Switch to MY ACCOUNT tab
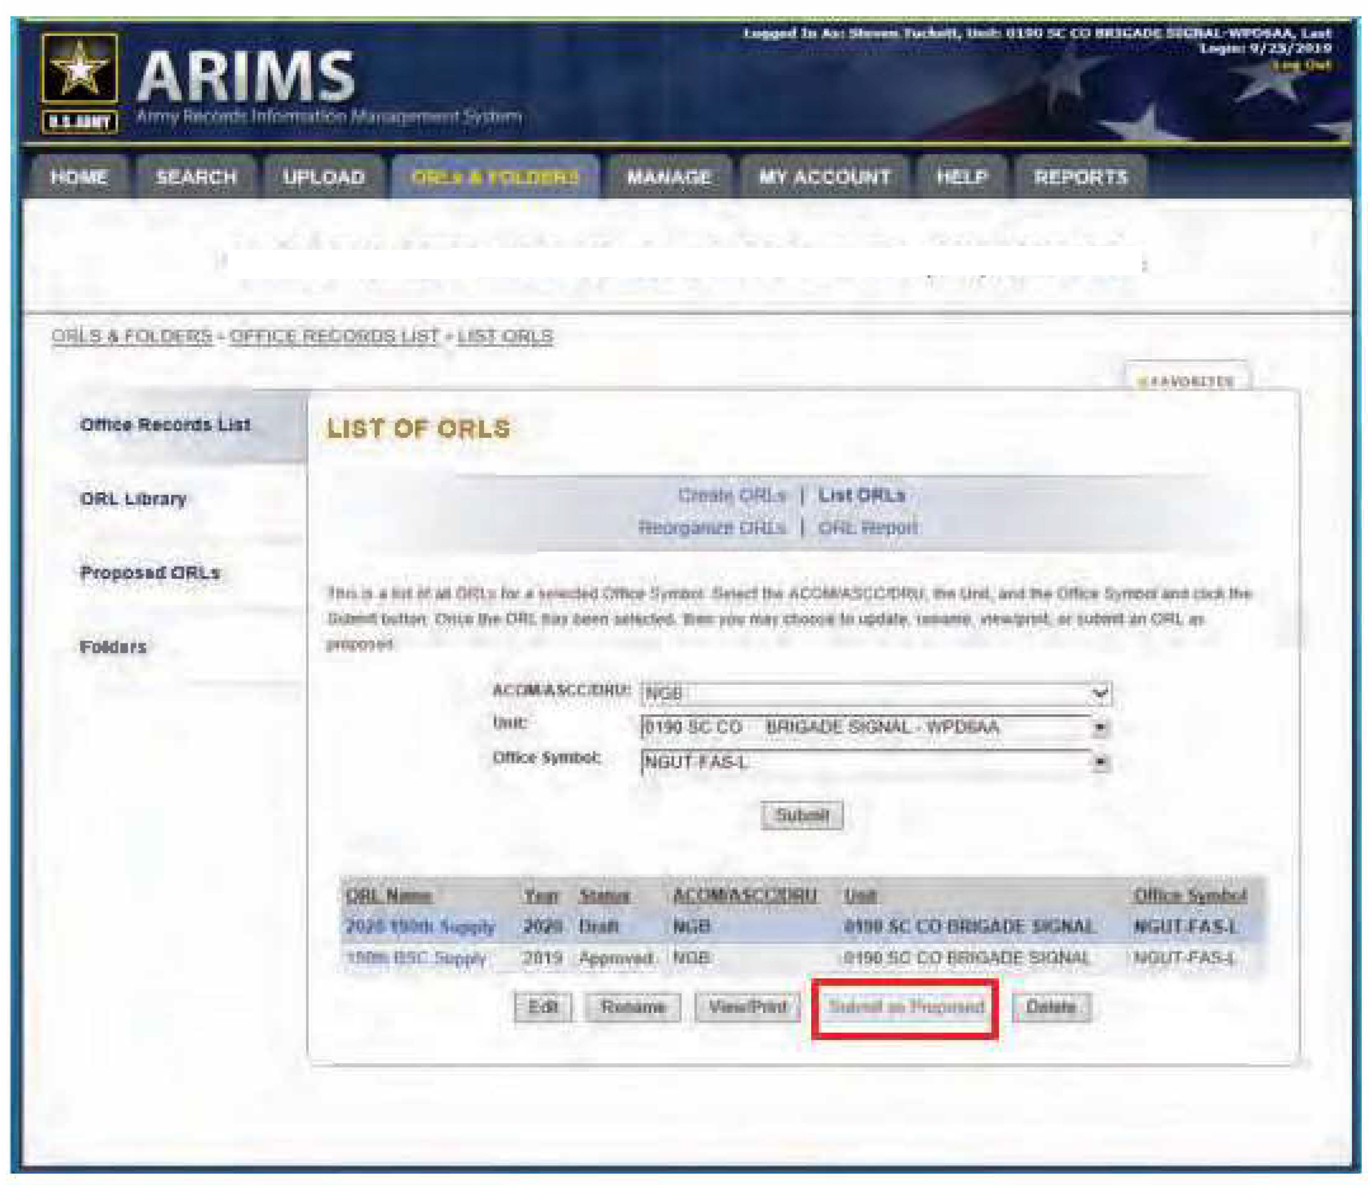This screenshot has height=1185, width=1368. pyautogui.click(x=824, y=177)
